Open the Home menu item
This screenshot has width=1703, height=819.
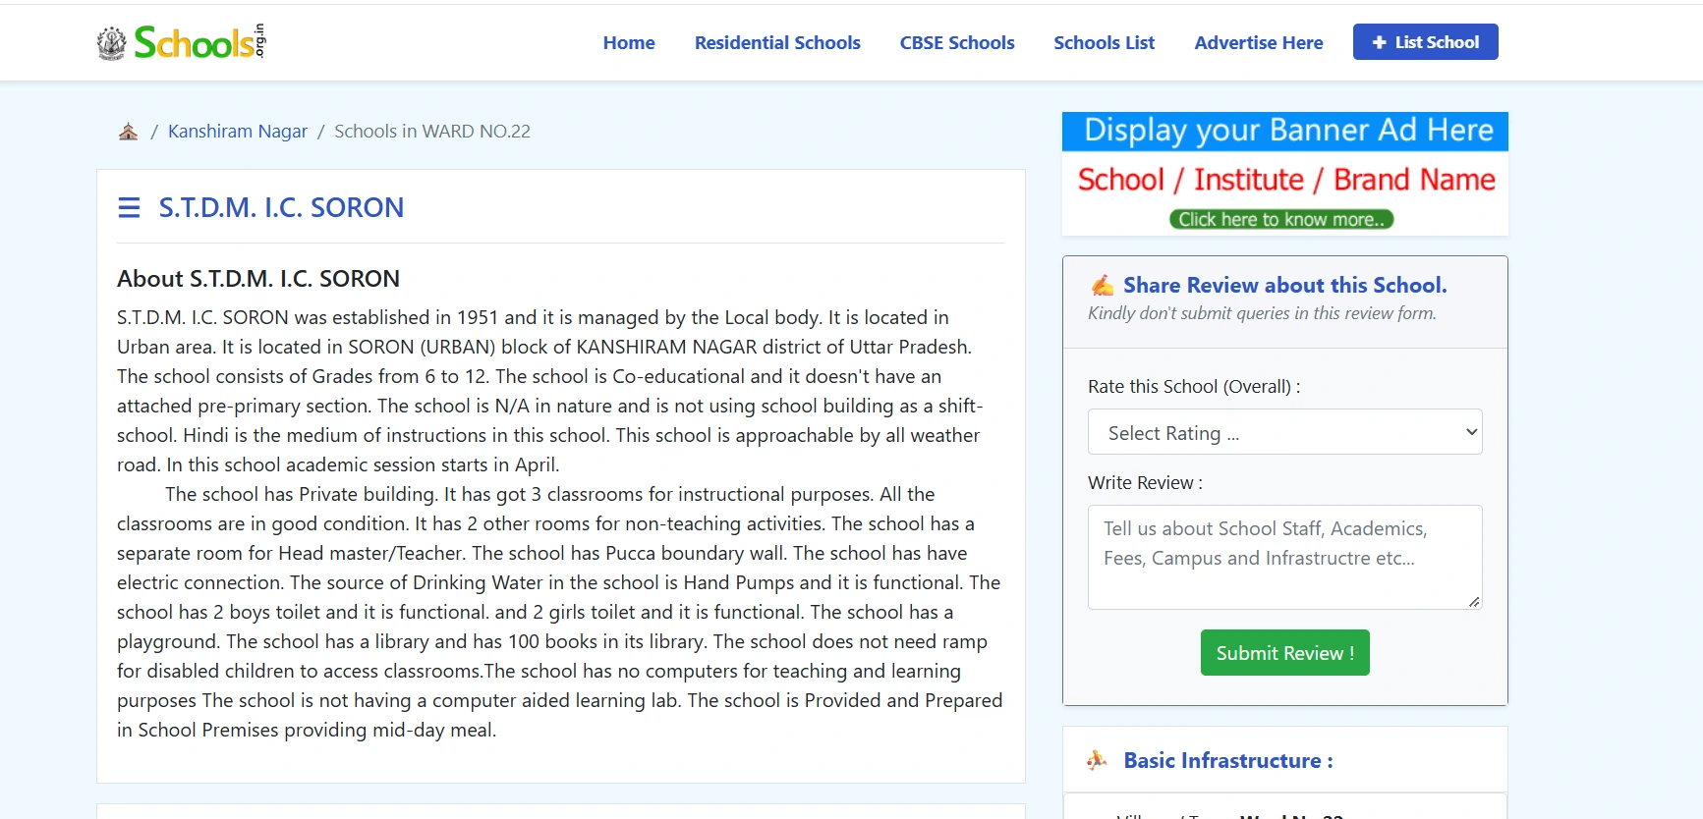(629, 42)
